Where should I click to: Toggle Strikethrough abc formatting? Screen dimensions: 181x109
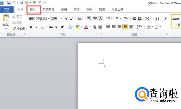pos(51,27)
